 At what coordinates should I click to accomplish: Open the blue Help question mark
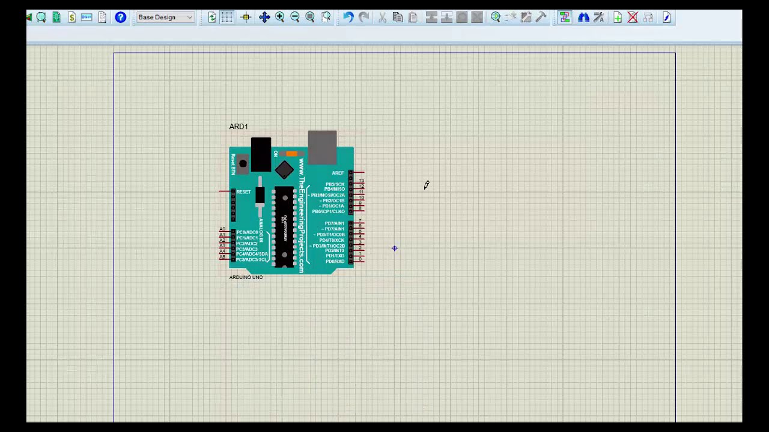pyautogui.click(x=120, y=17)
